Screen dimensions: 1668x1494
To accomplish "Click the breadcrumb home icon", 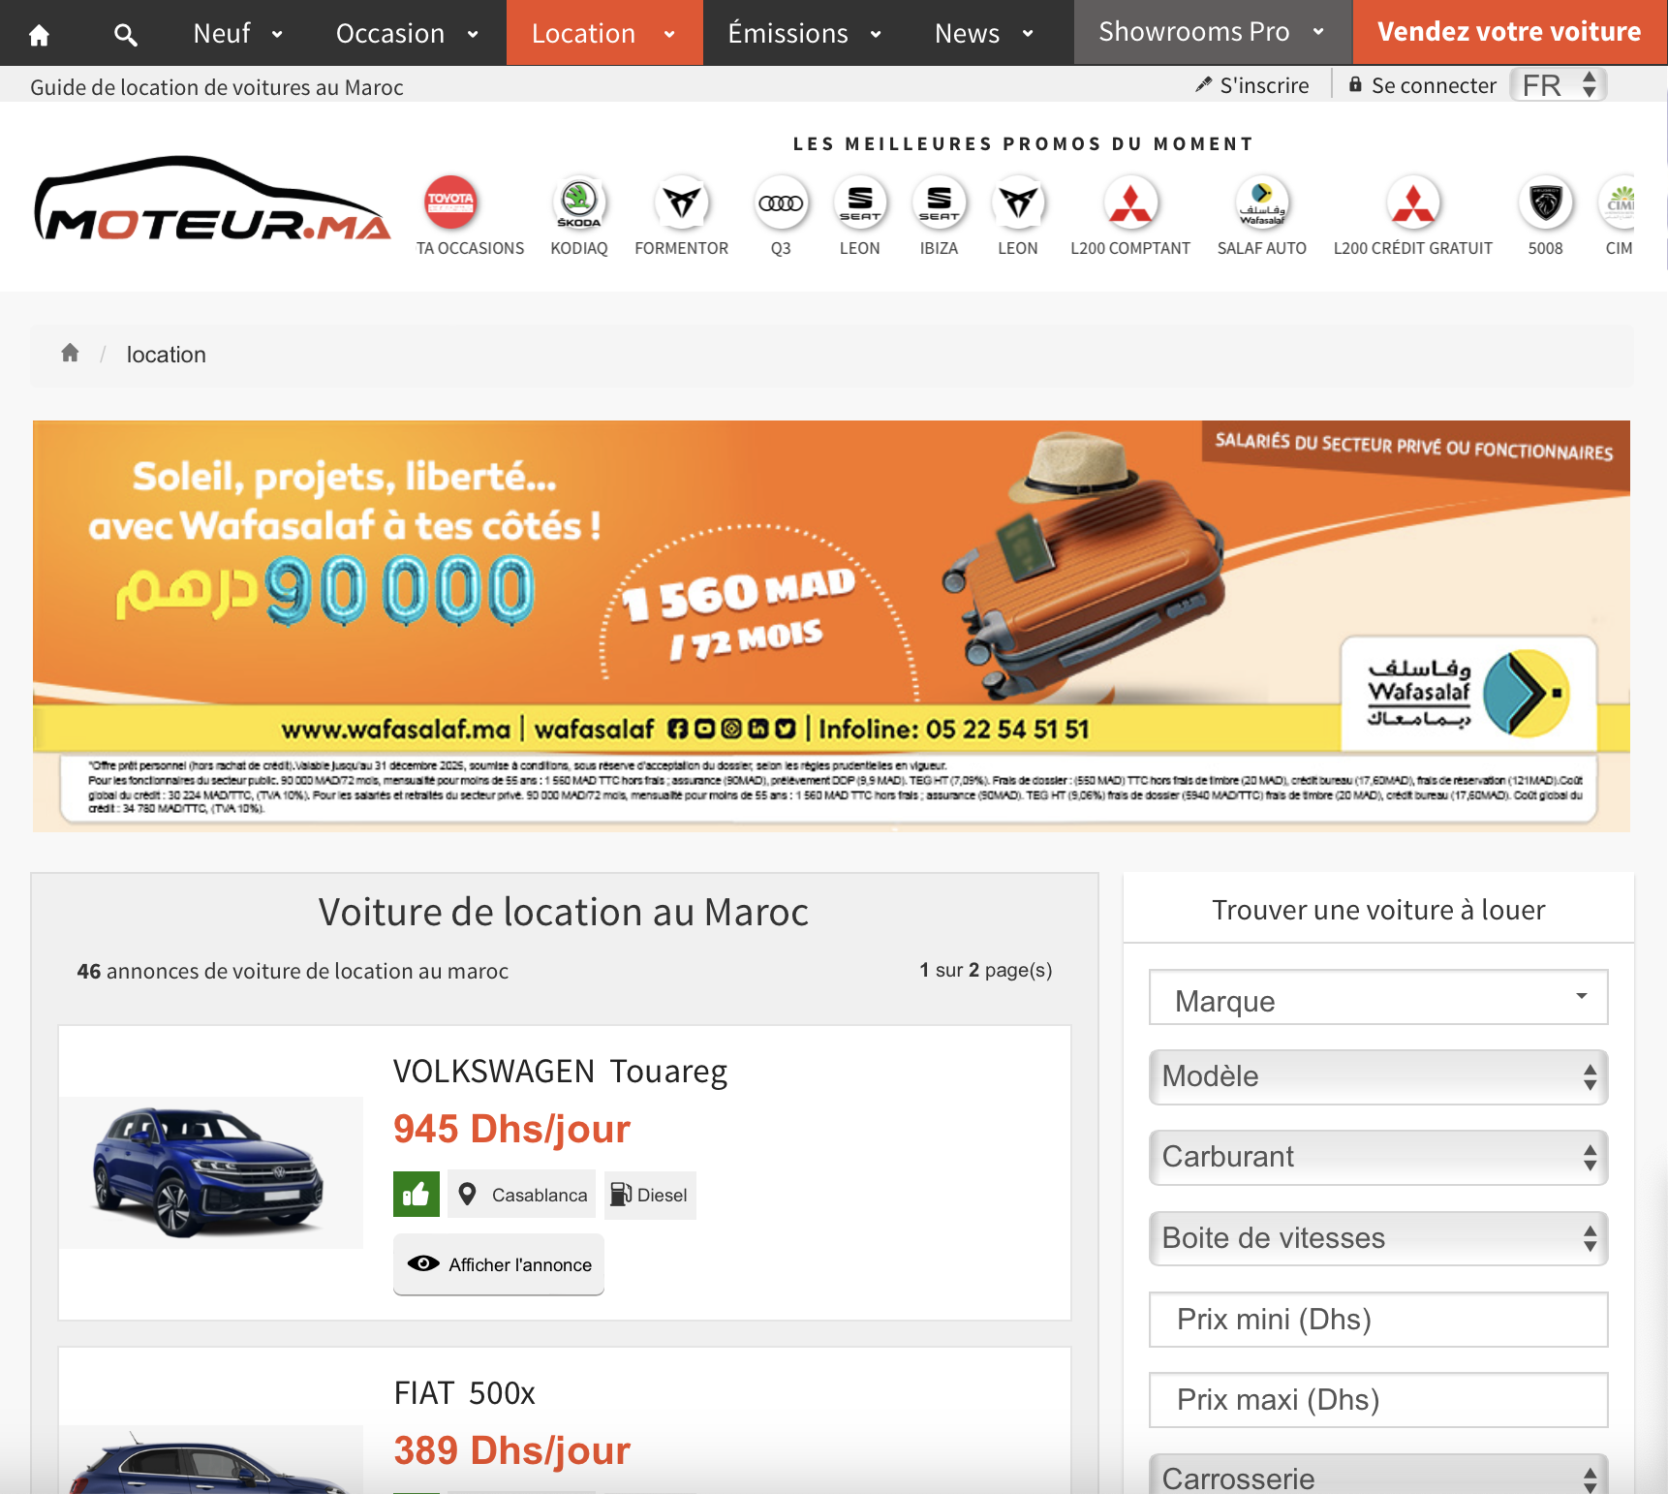I will click(x=70, y=353).
